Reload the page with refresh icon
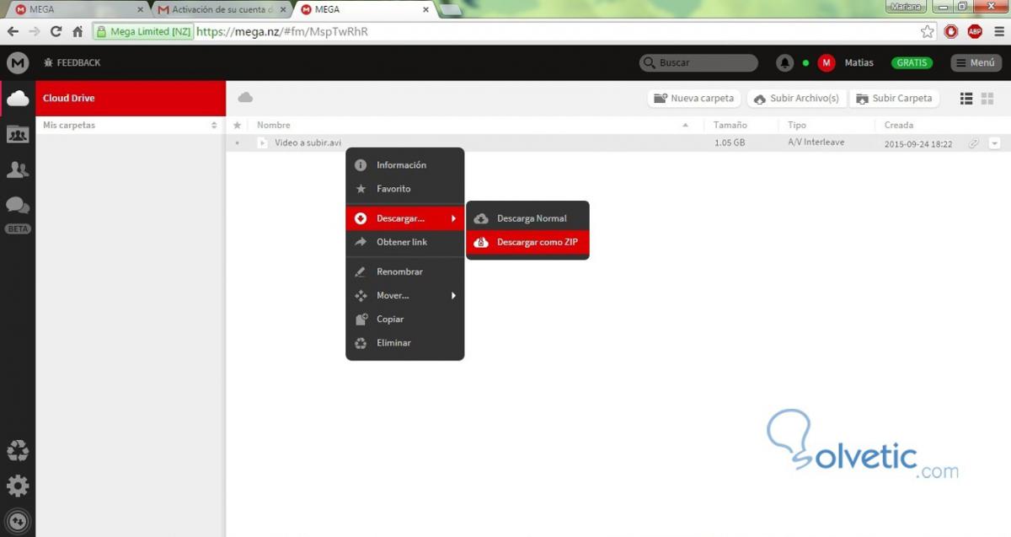Image resolution: width=1011 pixels, height=537 pixels. tap(56, 31)
